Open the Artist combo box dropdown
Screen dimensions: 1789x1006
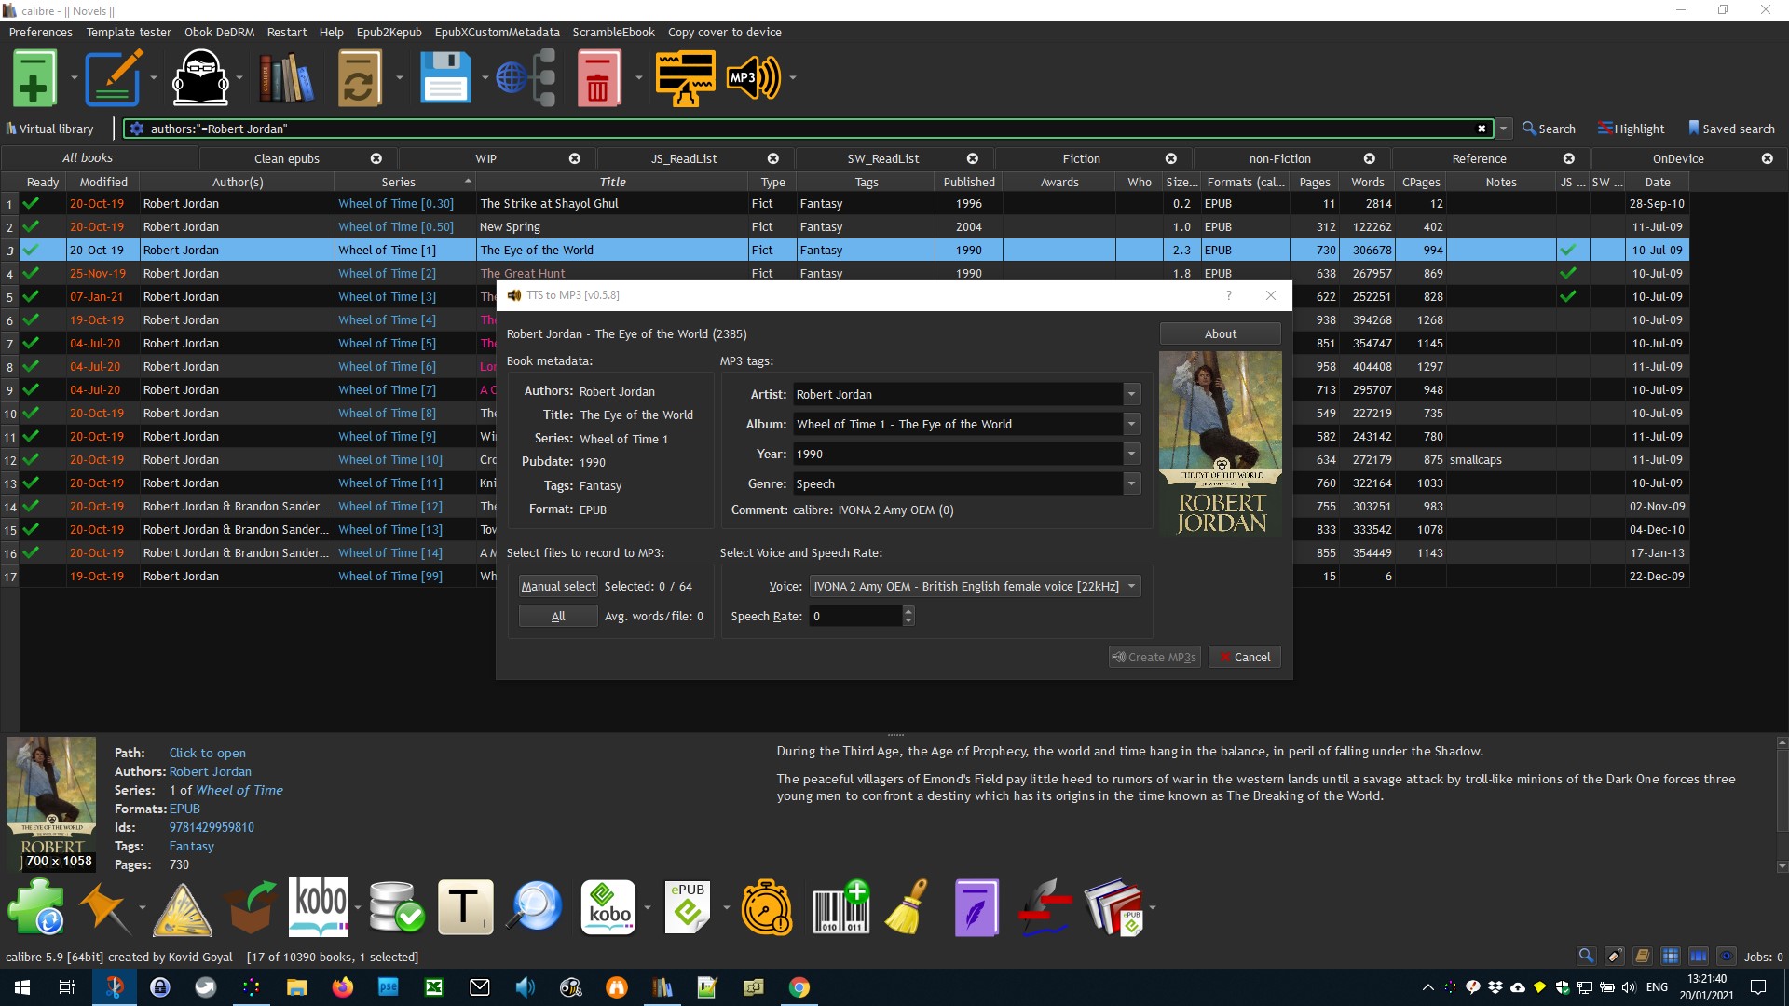coord(1132,394)
